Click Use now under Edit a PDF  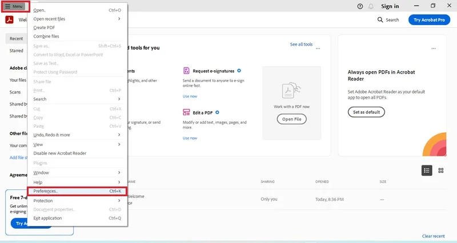coord(190,138)
